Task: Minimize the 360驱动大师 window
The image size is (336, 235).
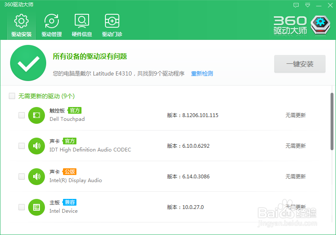Action: click(x=319, y=5)
